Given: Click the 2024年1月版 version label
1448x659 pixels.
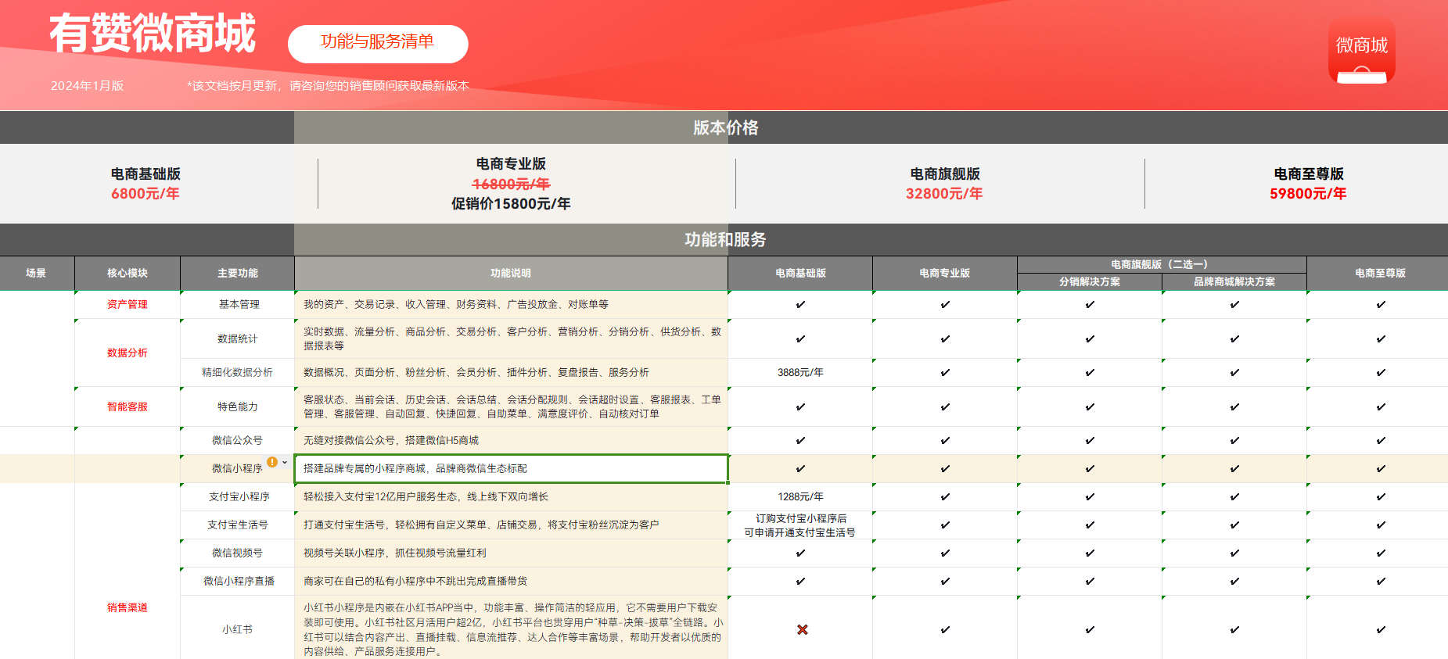Looking at the screenshot, I should point(87,86).
